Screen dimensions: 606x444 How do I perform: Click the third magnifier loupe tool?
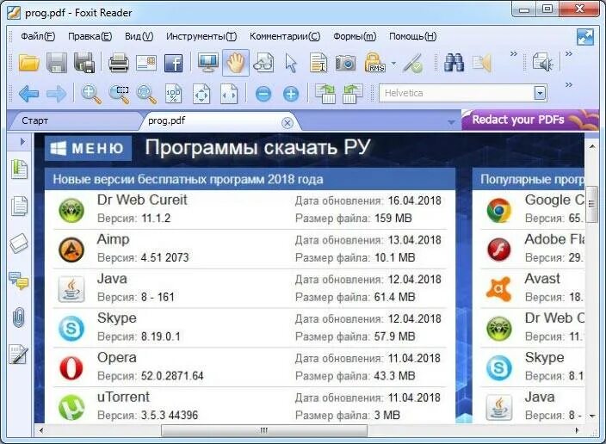146,95
